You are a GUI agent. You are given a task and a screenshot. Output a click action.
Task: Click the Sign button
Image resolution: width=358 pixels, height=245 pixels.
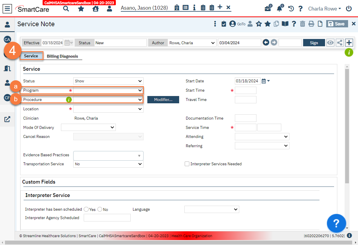click(x=314, y=43)
